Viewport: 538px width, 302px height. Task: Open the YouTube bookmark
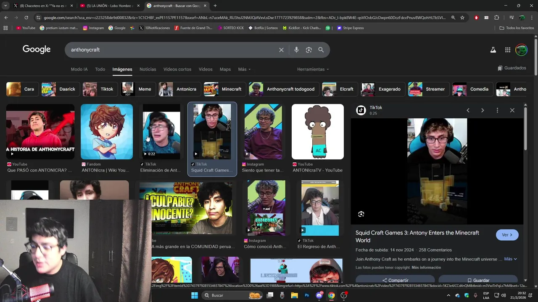click(26, 28)
